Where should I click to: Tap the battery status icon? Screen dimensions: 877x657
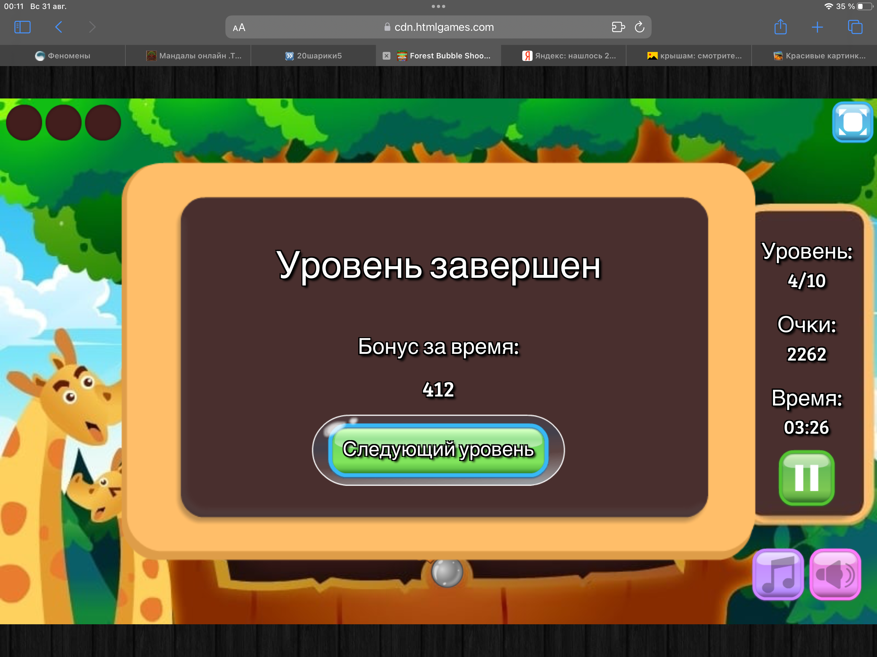click(865, 6)
